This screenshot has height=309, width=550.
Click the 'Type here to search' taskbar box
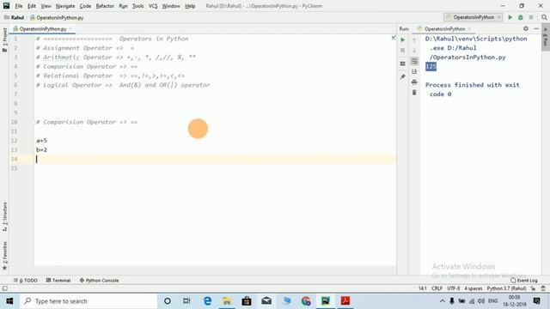[x=89, y=301]
